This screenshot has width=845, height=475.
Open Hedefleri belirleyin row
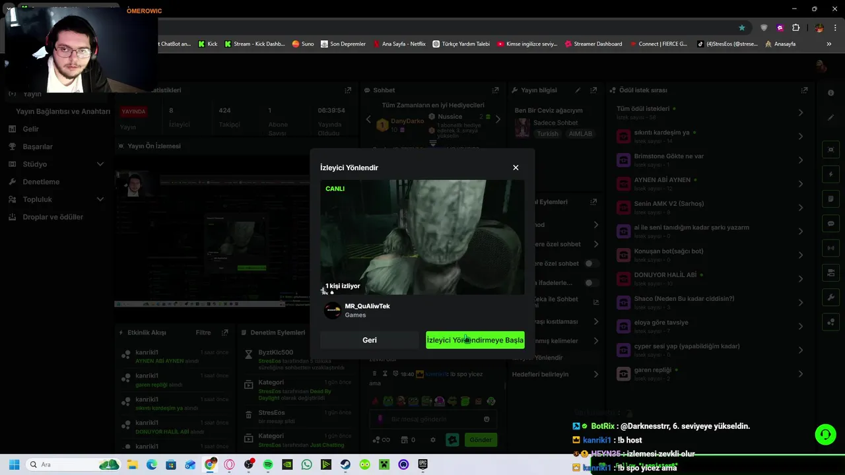(x=556, y=374)
